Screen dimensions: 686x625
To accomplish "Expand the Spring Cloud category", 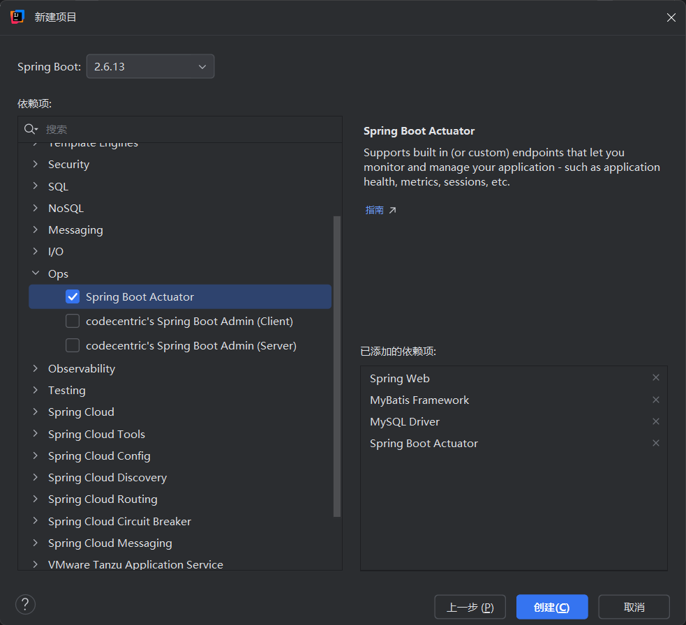I will (x=36, y=412).
